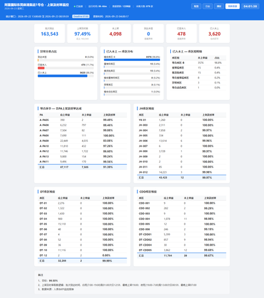Click the 99.99% DT summary rate
264x298 pixels.
[x=107, y=260]
